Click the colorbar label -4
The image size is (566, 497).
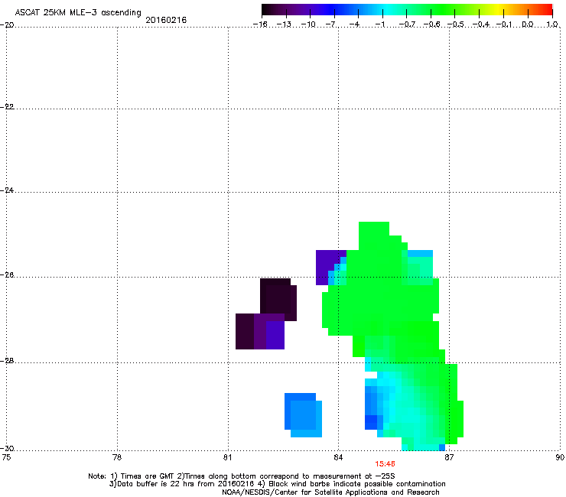click(x=355, y=24)
